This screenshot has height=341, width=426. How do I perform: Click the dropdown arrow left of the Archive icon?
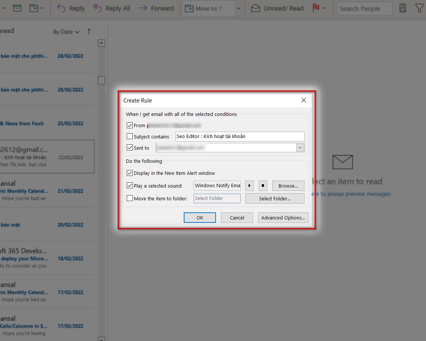3,8
